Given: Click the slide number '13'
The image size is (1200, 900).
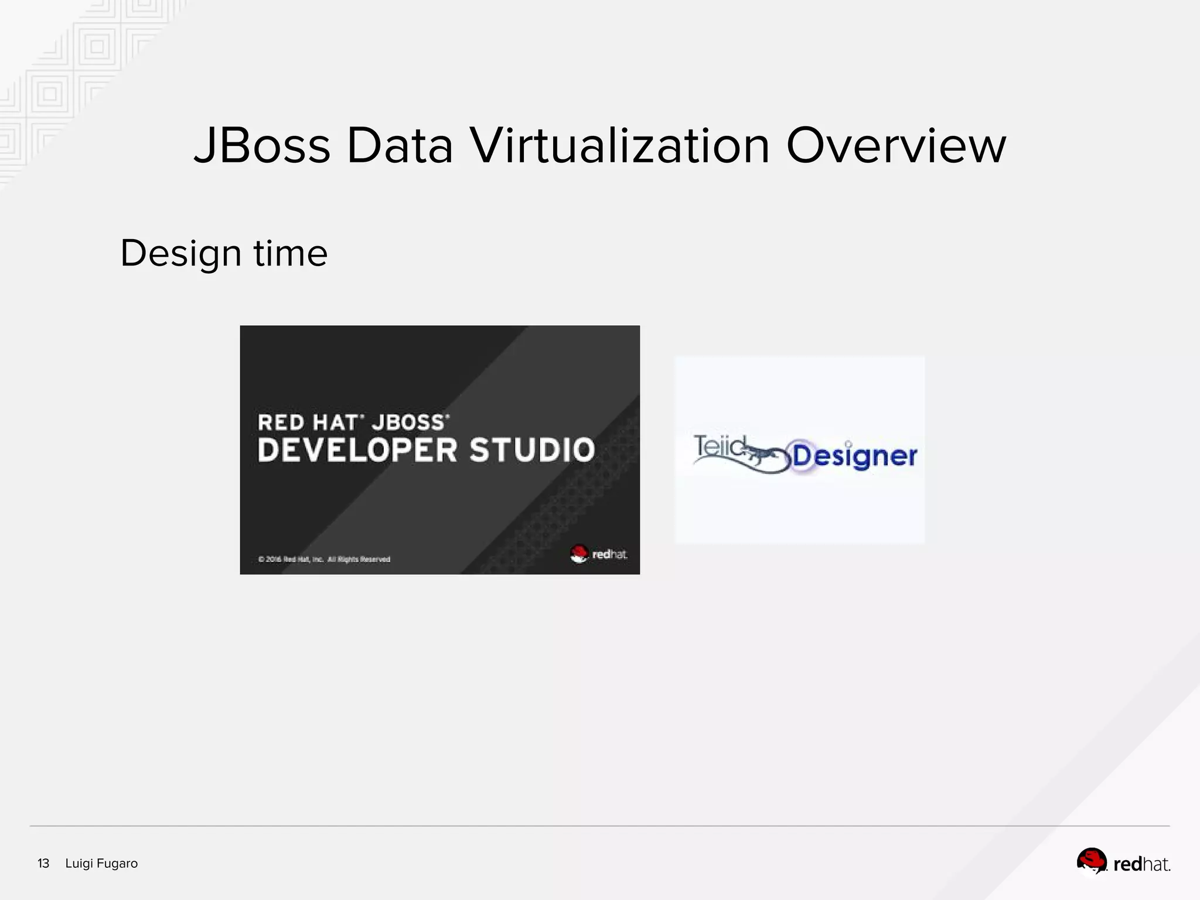Looking at the screenshot, I should coord(43,863).
